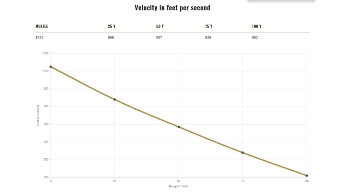Select the 50-yard data point on the line
345x194 pixels.
179,127
